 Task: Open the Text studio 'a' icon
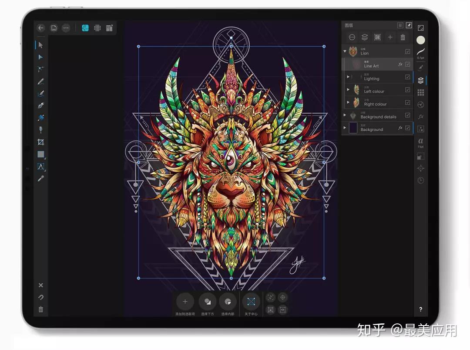point(421,142)
